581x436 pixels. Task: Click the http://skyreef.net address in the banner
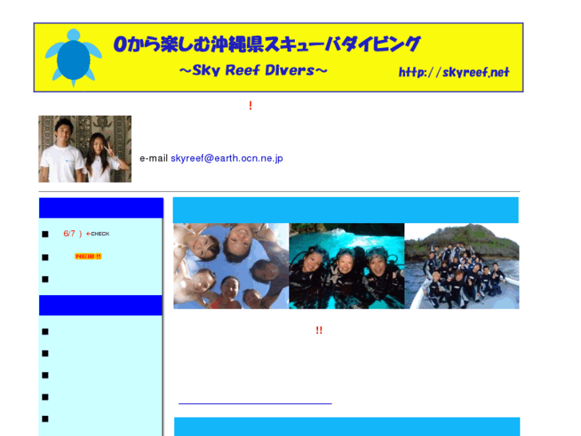point(454,72)
